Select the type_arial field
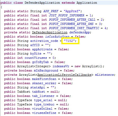This screenshot has height=116, width=118. pos(43,100)
